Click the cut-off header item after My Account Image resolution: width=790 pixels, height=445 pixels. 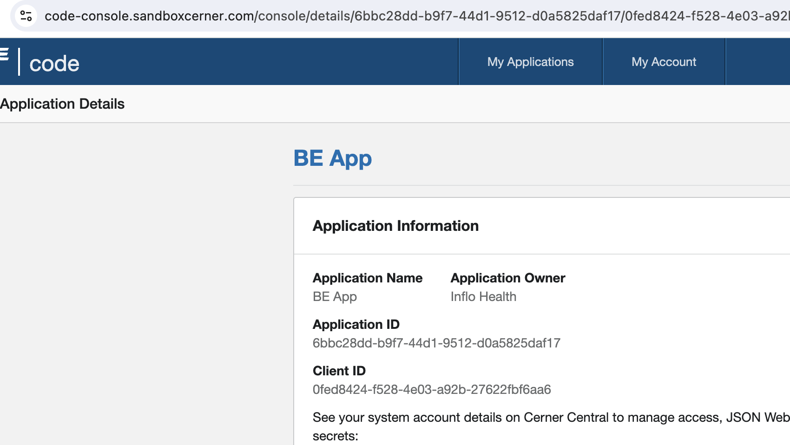[x=758, y=62]
